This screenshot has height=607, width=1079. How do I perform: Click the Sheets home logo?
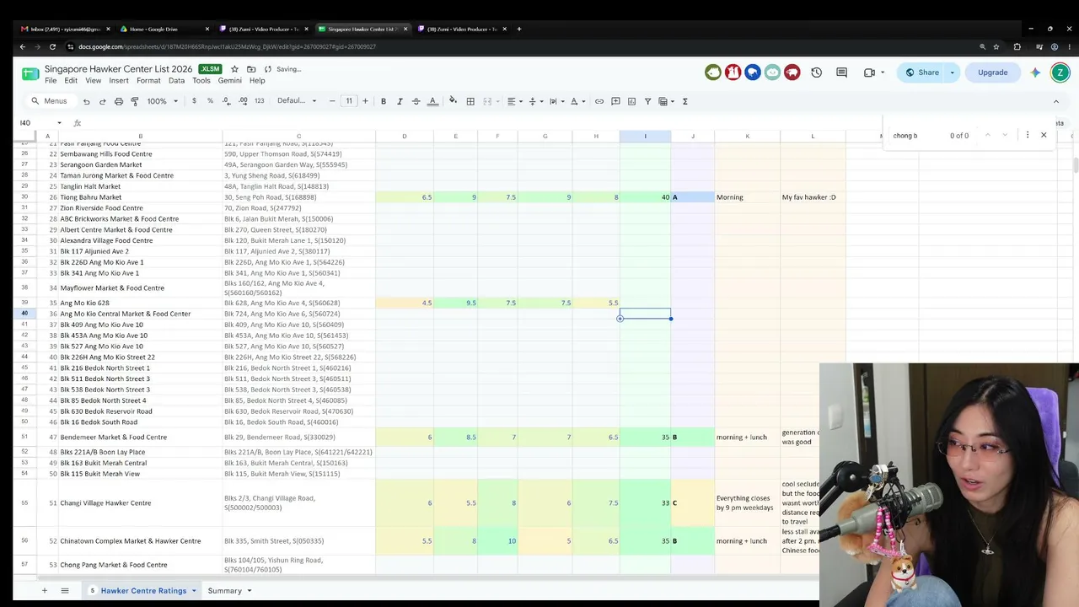[30, 73]
